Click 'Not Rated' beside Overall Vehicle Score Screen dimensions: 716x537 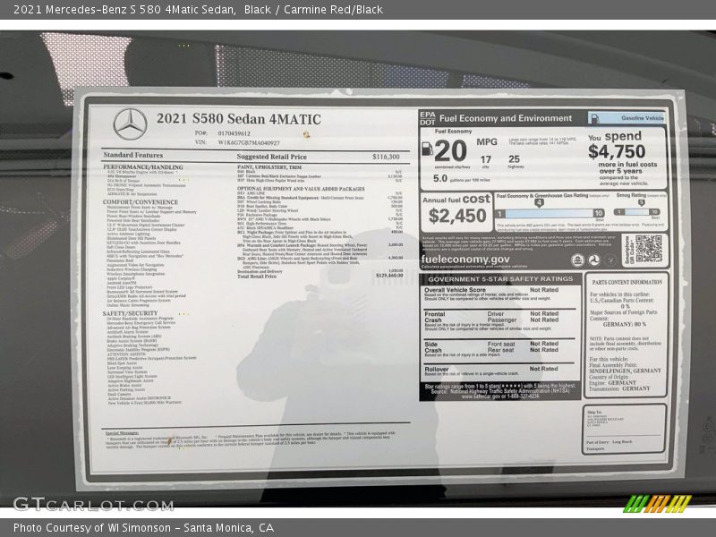pyautogui.click(x=544, y=290)
